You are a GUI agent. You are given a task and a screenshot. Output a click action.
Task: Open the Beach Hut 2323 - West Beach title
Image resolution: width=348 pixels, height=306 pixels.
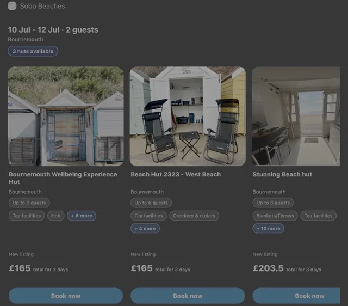(176, 174)
